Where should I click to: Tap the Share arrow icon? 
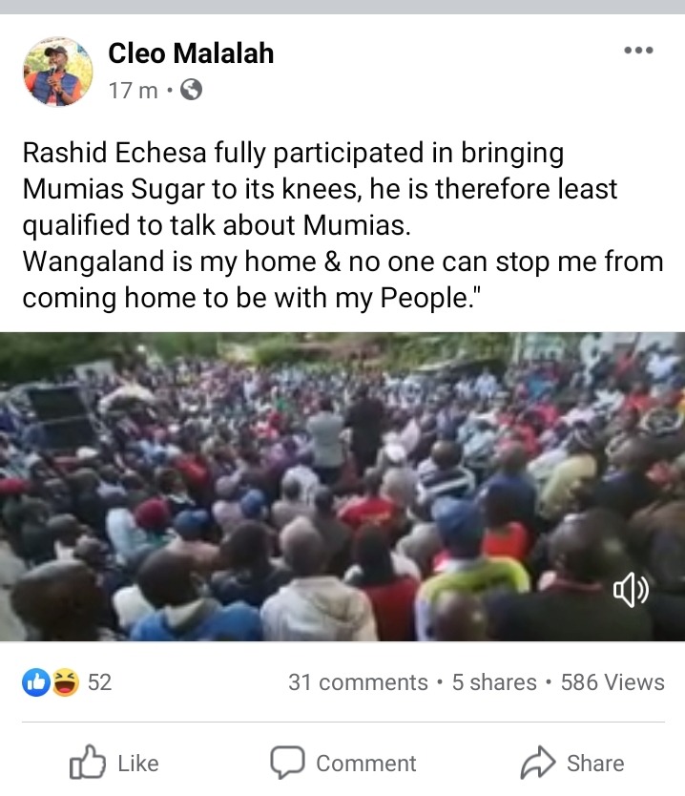point(538,762)
